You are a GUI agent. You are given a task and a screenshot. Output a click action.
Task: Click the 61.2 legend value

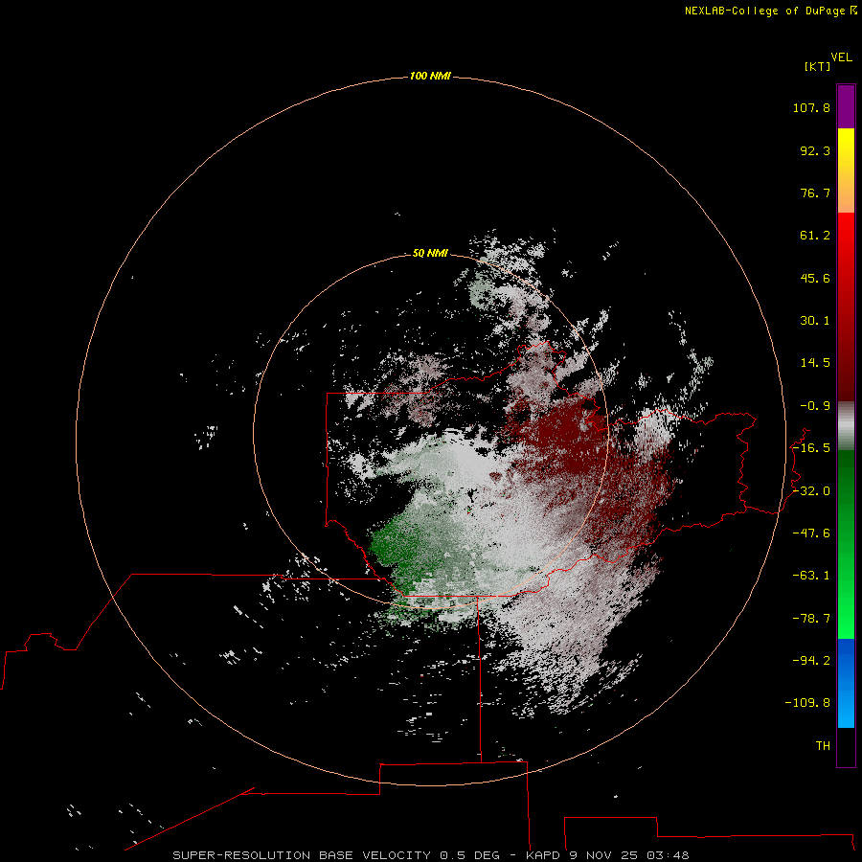[815, 236]
